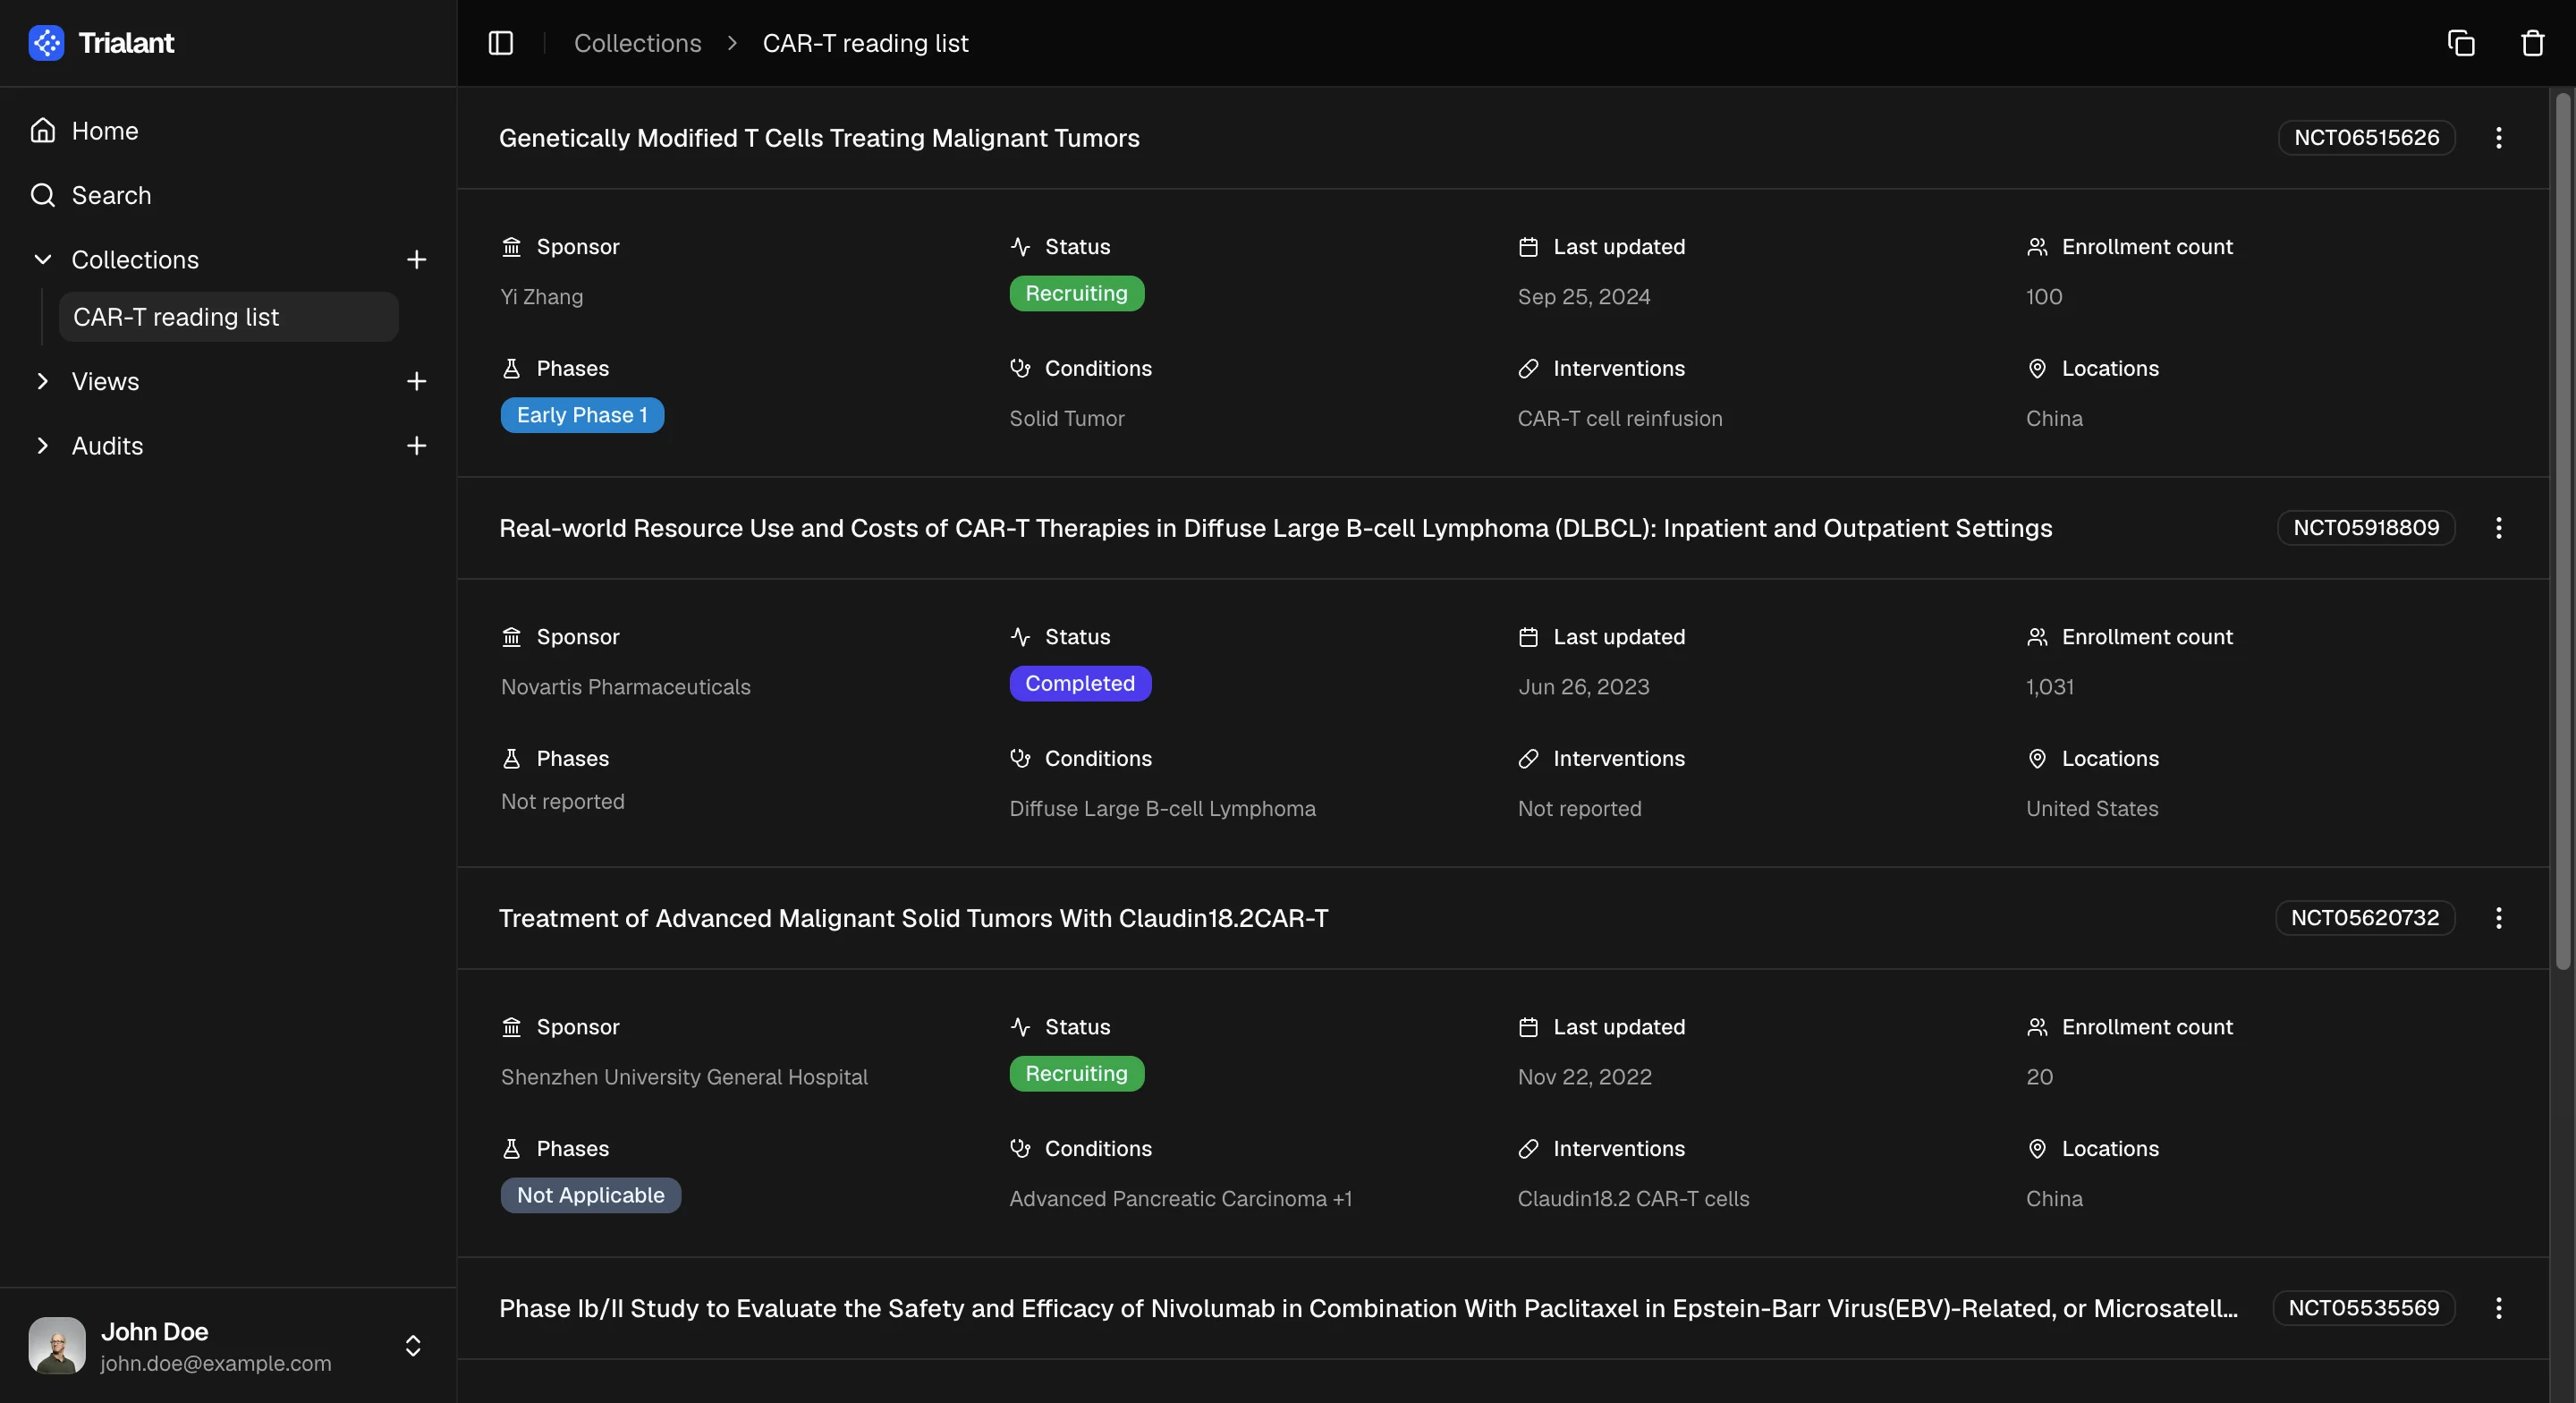The height and width of the screenshot is (1403, 2576).
Task: Select CAR-T reading list in sidebar
Action: (x=228, y=318)
